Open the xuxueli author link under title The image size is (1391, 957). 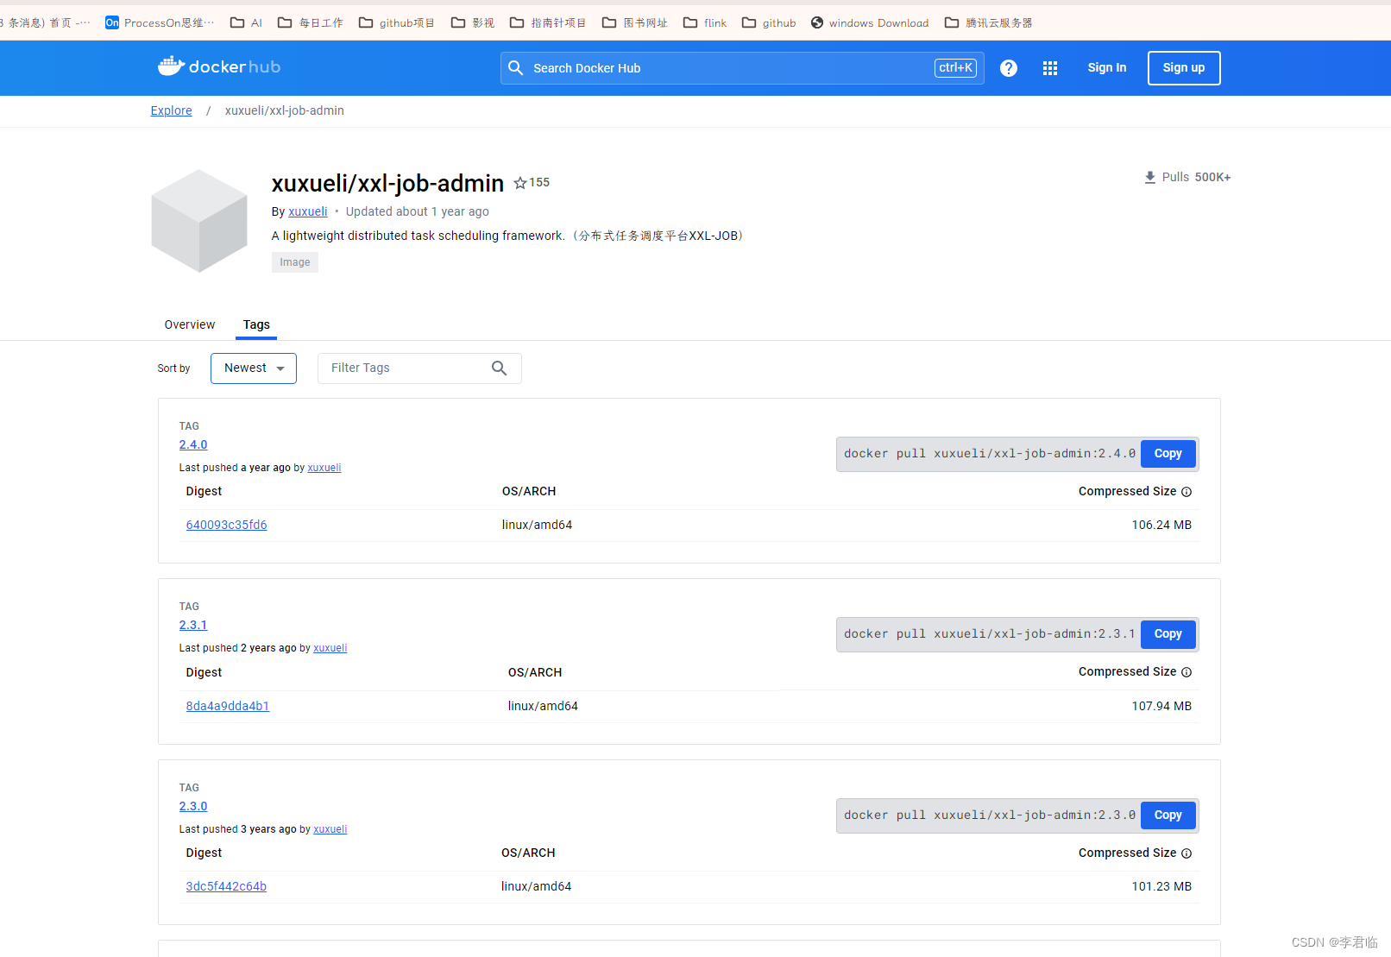point(308,211)
